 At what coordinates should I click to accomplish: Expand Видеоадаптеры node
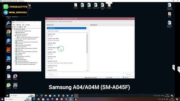point(14,33)
